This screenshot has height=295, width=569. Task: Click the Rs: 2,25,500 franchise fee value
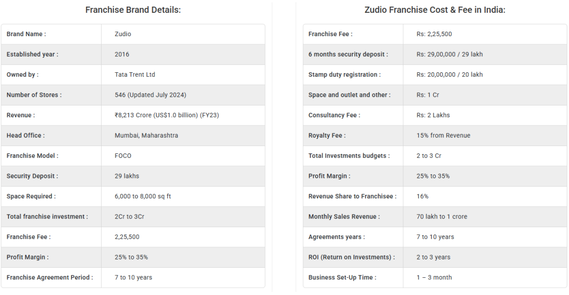pos(434,34)
